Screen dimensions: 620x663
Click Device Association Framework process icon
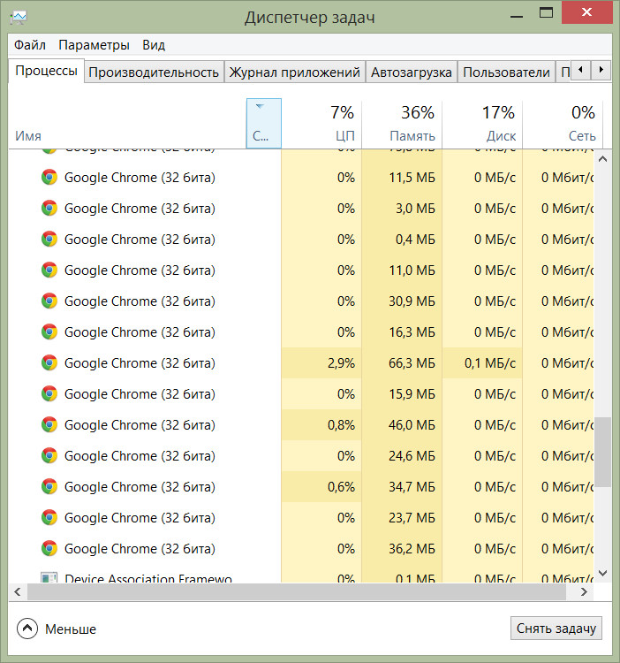pyautogui.click(x=49, y=579)
